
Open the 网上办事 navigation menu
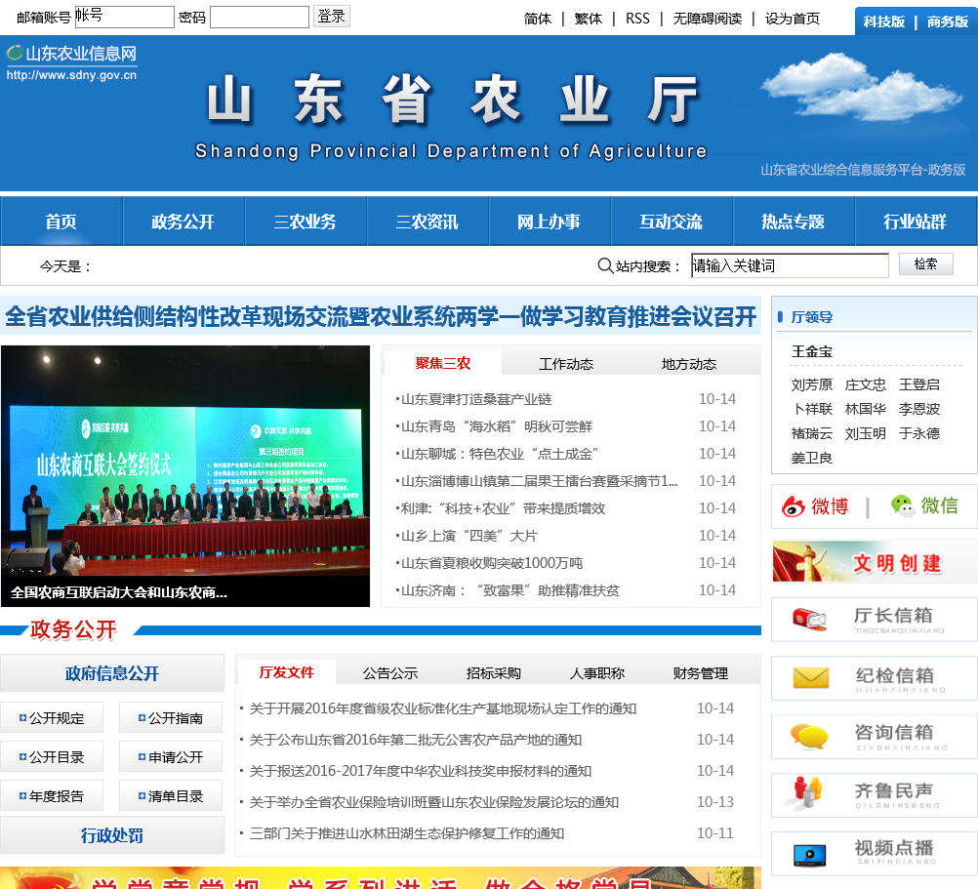(x=549, y=222)
